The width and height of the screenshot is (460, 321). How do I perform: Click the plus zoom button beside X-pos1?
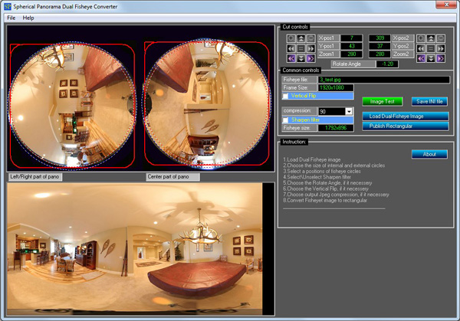tap(291, 38)
